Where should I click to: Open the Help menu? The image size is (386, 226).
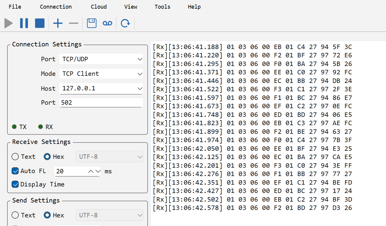coord(194,7)
